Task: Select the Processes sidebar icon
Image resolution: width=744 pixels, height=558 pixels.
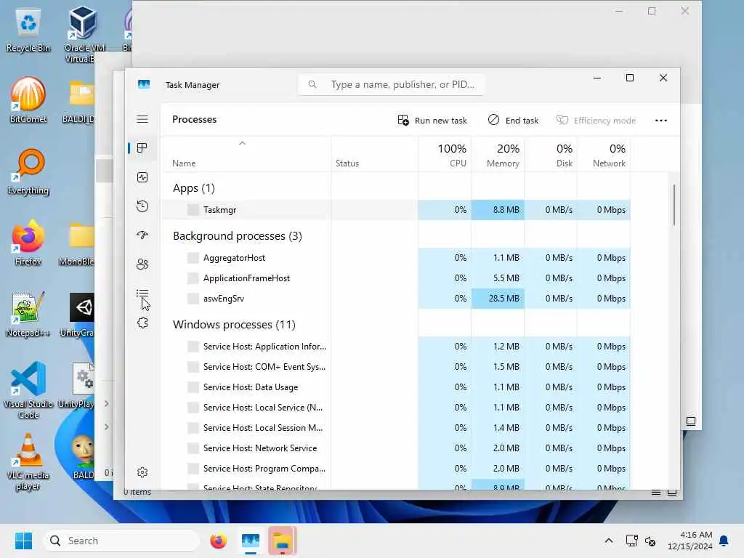Action: (x=142, y=148)
